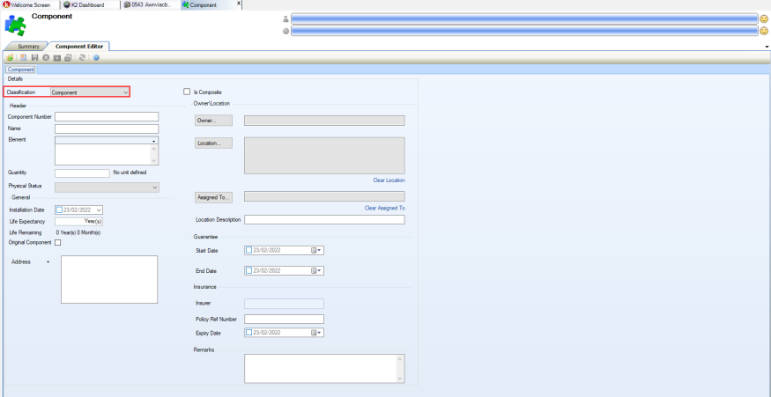The image size is (771, 397).
Task: Click the top blue progress bar
Action: (x=523, y=18)
